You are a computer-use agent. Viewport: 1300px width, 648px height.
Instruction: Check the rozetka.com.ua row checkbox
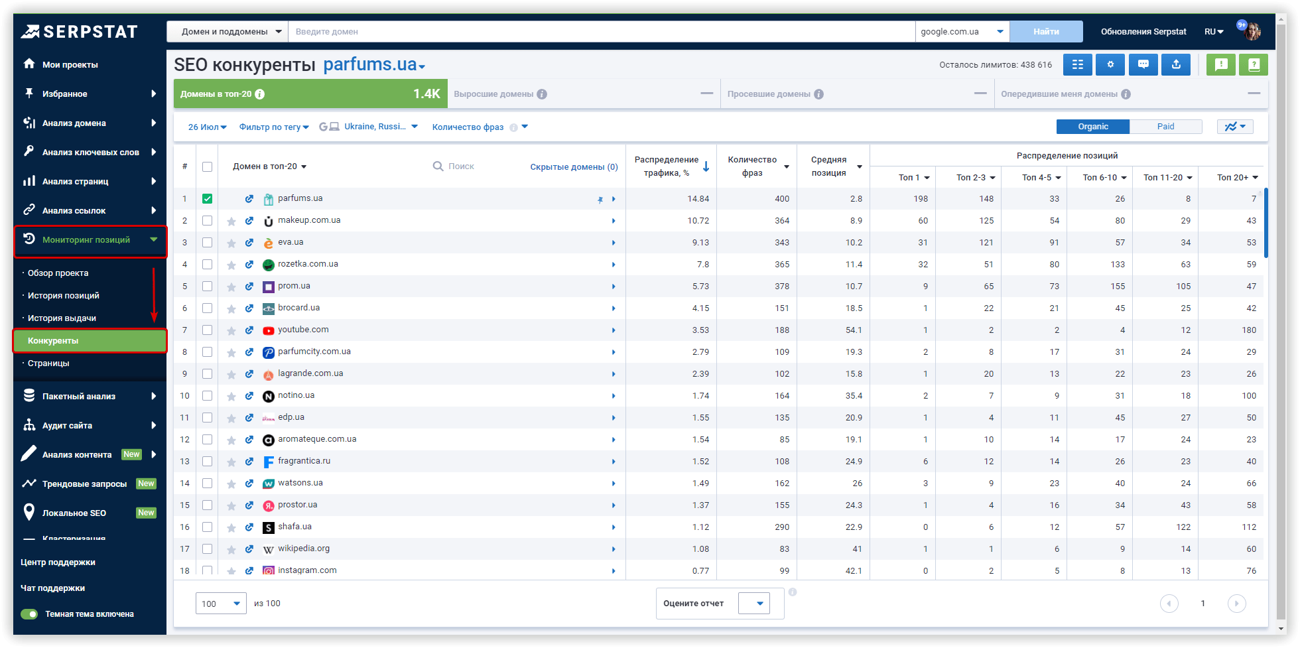point(208,265)
